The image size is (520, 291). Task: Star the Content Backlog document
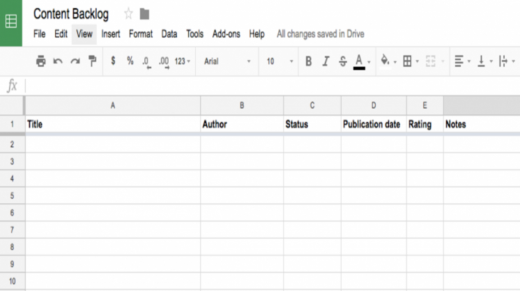[x=128, y=14]
